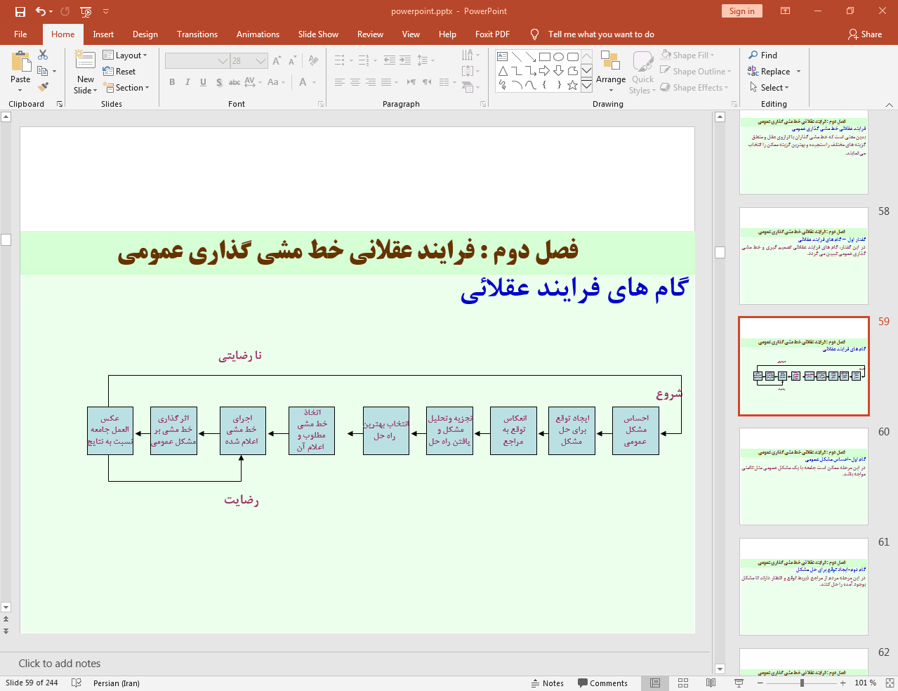Open the Select dropdown in Editing

769,87
